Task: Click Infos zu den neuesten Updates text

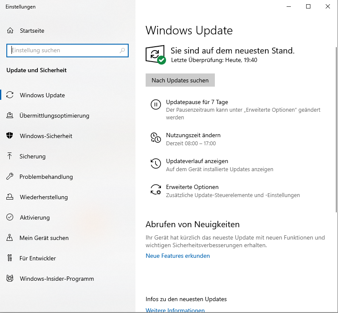Action: 186,299
